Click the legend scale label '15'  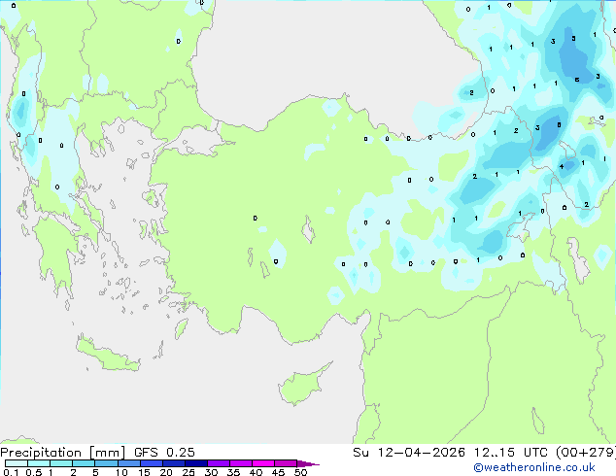coord(144,472)
